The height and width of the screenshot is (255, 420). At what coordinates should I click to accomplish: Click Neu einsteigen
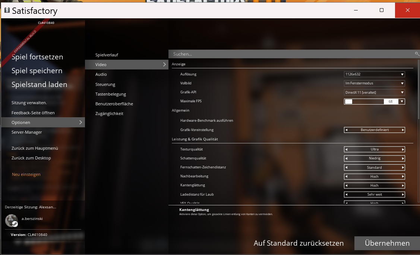[26, 174]
